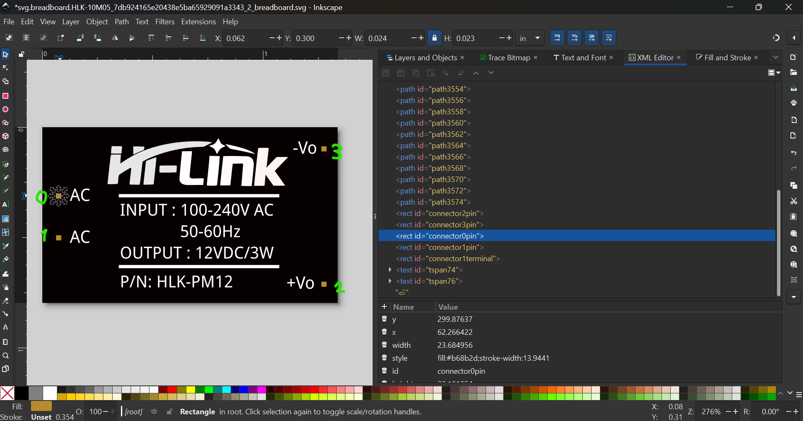Image resolution: width=803 pixels, height=421 pixels.
Task: Select the Pen (Bezier) tool
Action: (5, 164)
